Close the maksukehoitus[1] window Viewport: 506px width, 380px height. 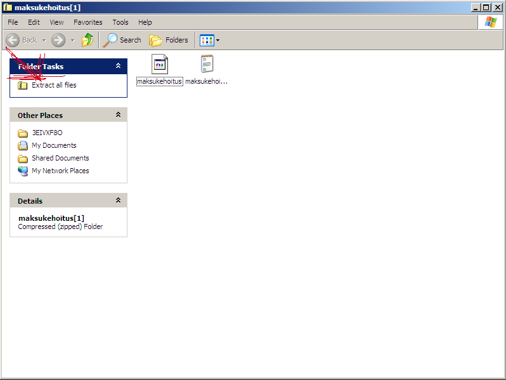pos(498,8)
